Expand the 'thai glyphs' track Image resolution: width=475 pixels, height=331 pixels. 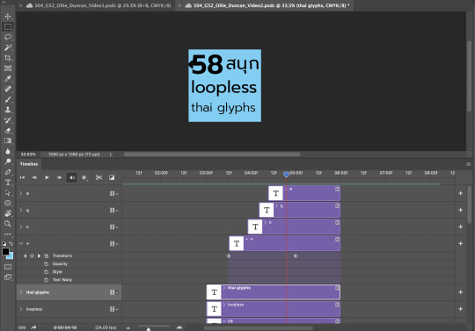click(21, 292)
